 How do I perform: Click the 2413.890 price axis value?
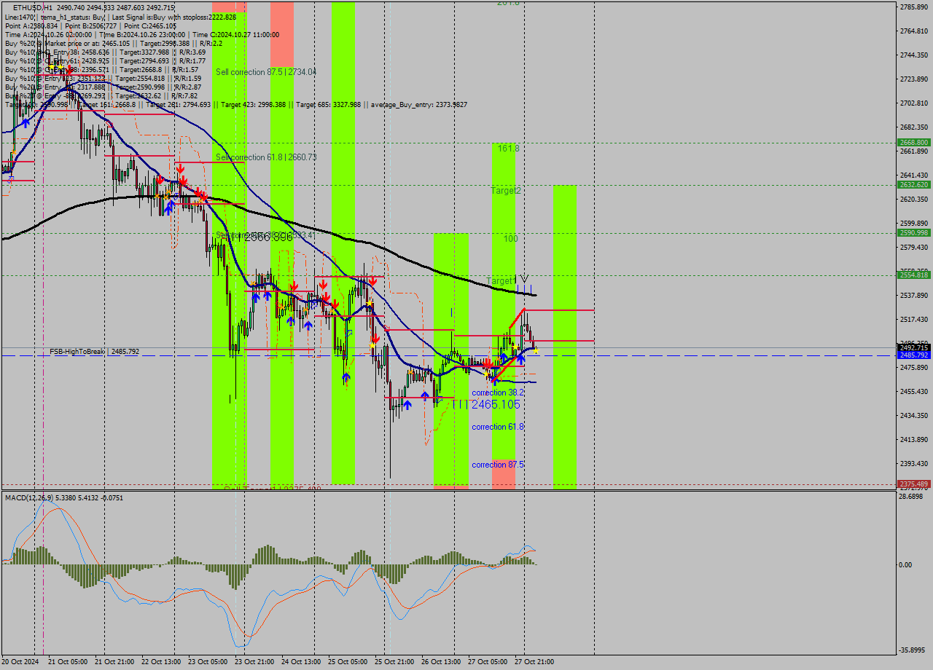click(x=914, y=440)
